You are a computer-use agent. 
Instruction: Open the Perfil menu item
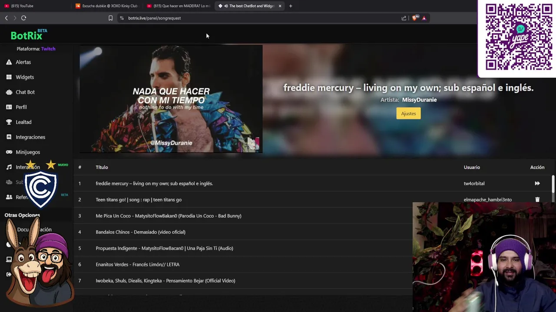point(21,107)
